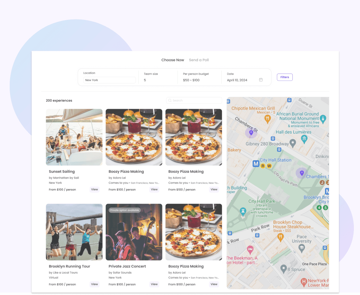
Task: Open the Team size selector
Action: (x=158, y=77)
